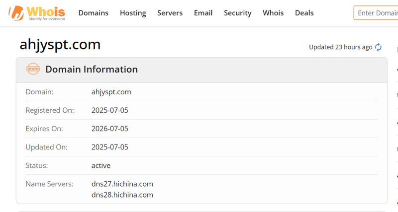Click the Updated 23 hours ago text
This screenshot has width=398, height=212.
pyautogui.click(x=341, y=47)
